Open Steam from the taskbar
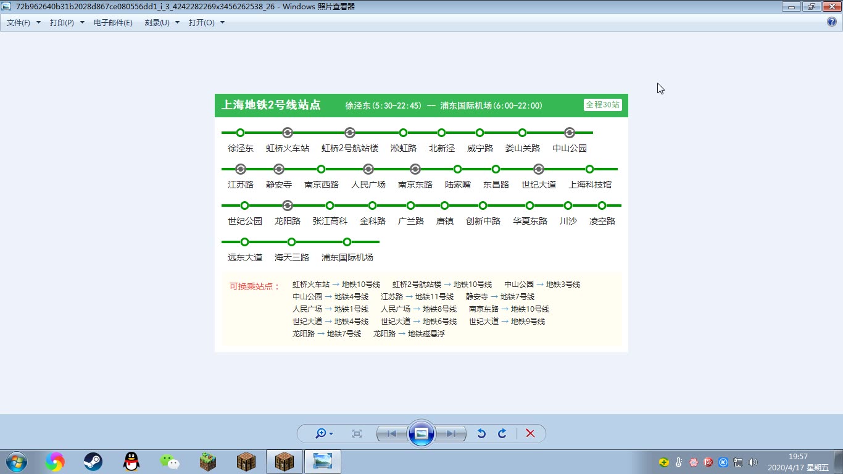The width and height of the screenshot is (843, 474). 93,462
